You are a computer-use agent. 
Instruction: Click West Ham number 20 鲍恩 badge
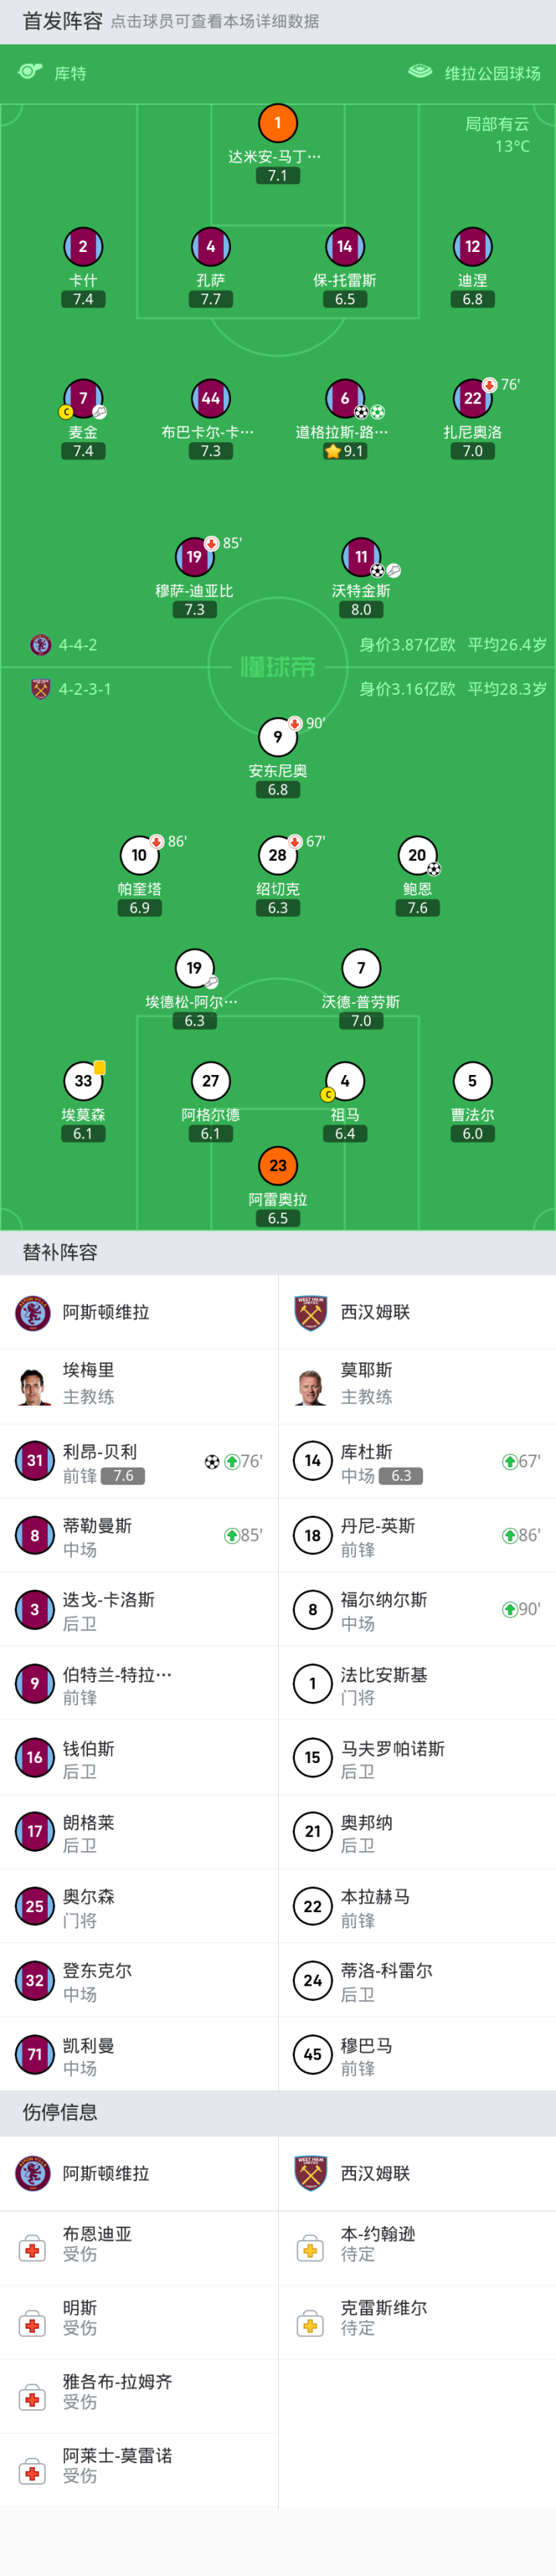[417, 855]
